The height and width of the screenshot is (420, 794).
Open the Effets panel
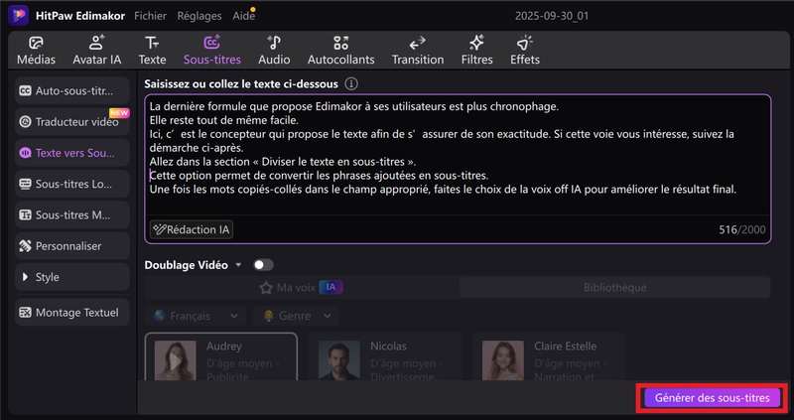click(524, 51)
